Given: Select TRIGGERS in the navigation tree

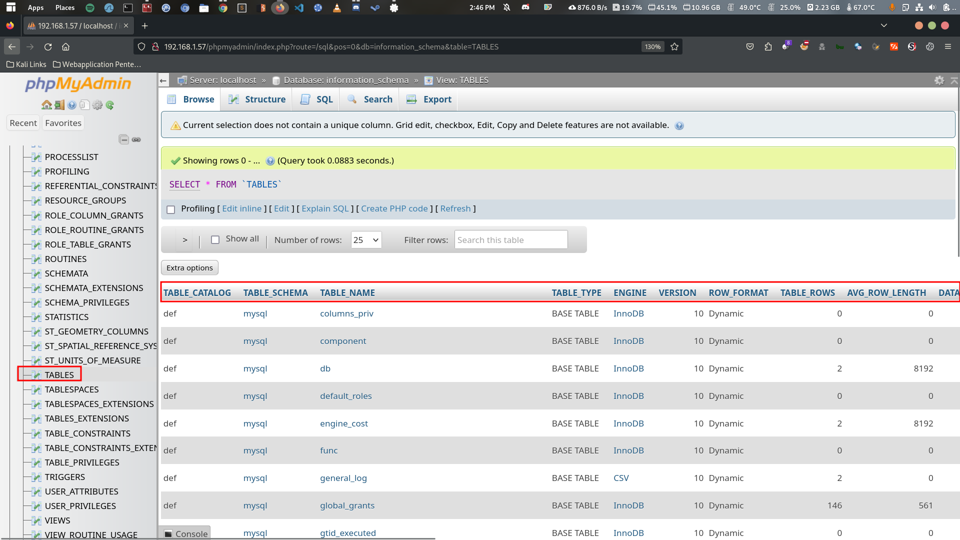Looking at the screenshot, I should pyautogui.click(x=64, y=477).
